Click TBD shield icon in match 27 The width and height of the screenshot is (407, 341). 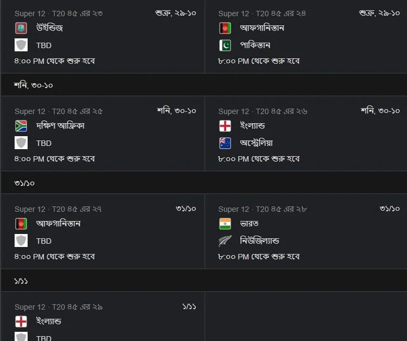pyautogui.click(x=21, y=240)
